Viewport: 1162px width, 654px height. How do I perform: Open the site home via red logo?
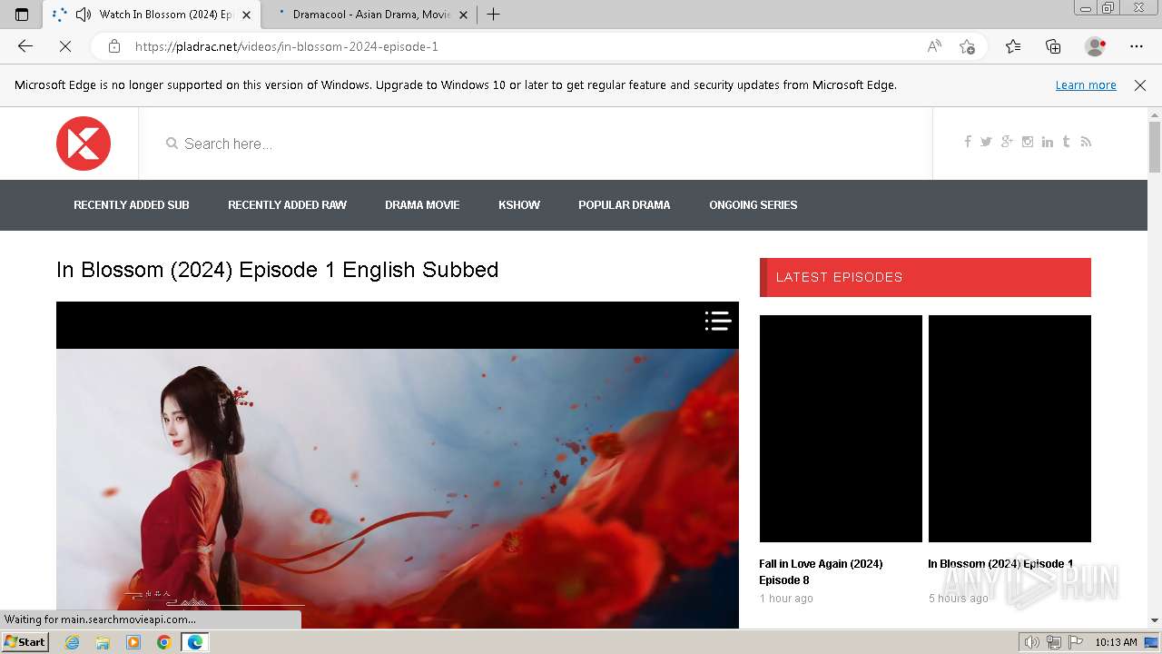coord(84,144)
